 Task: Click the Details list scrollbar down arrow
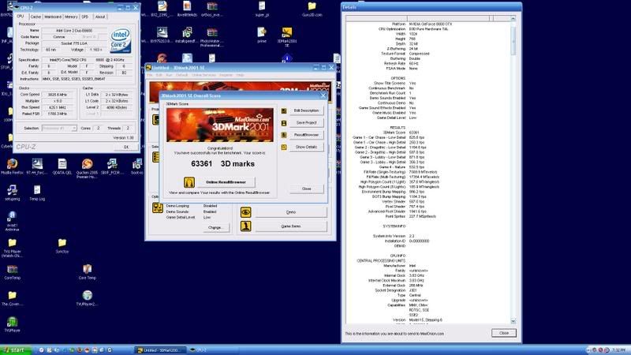tap(513, 321)
